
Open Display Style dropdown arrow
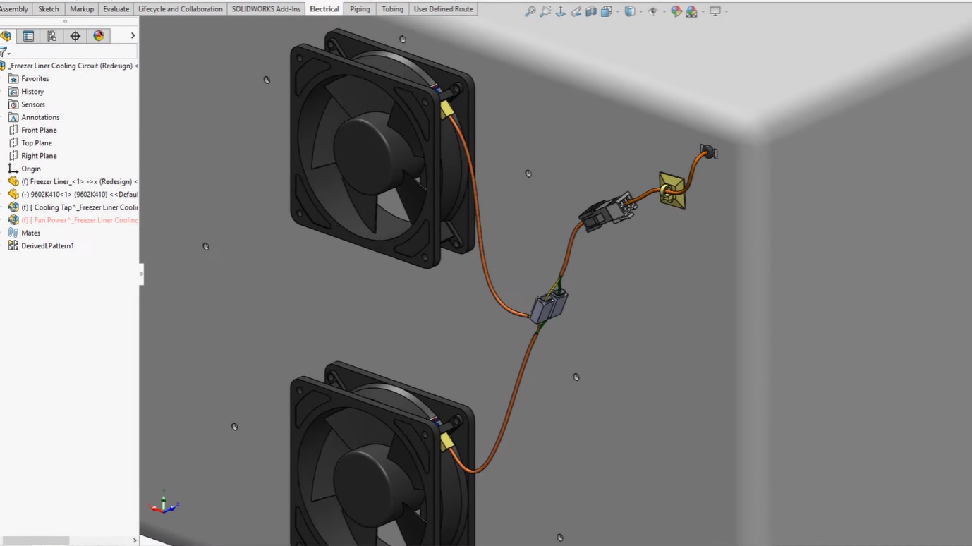pyautogui.click(x=640, y=12)
